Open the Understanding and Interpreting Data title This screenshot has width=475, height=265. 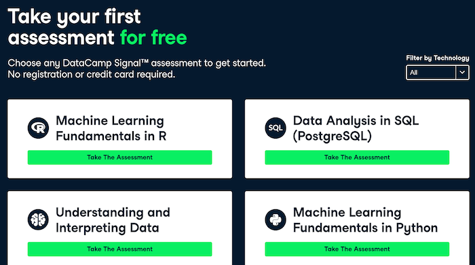tap(113, 220)
